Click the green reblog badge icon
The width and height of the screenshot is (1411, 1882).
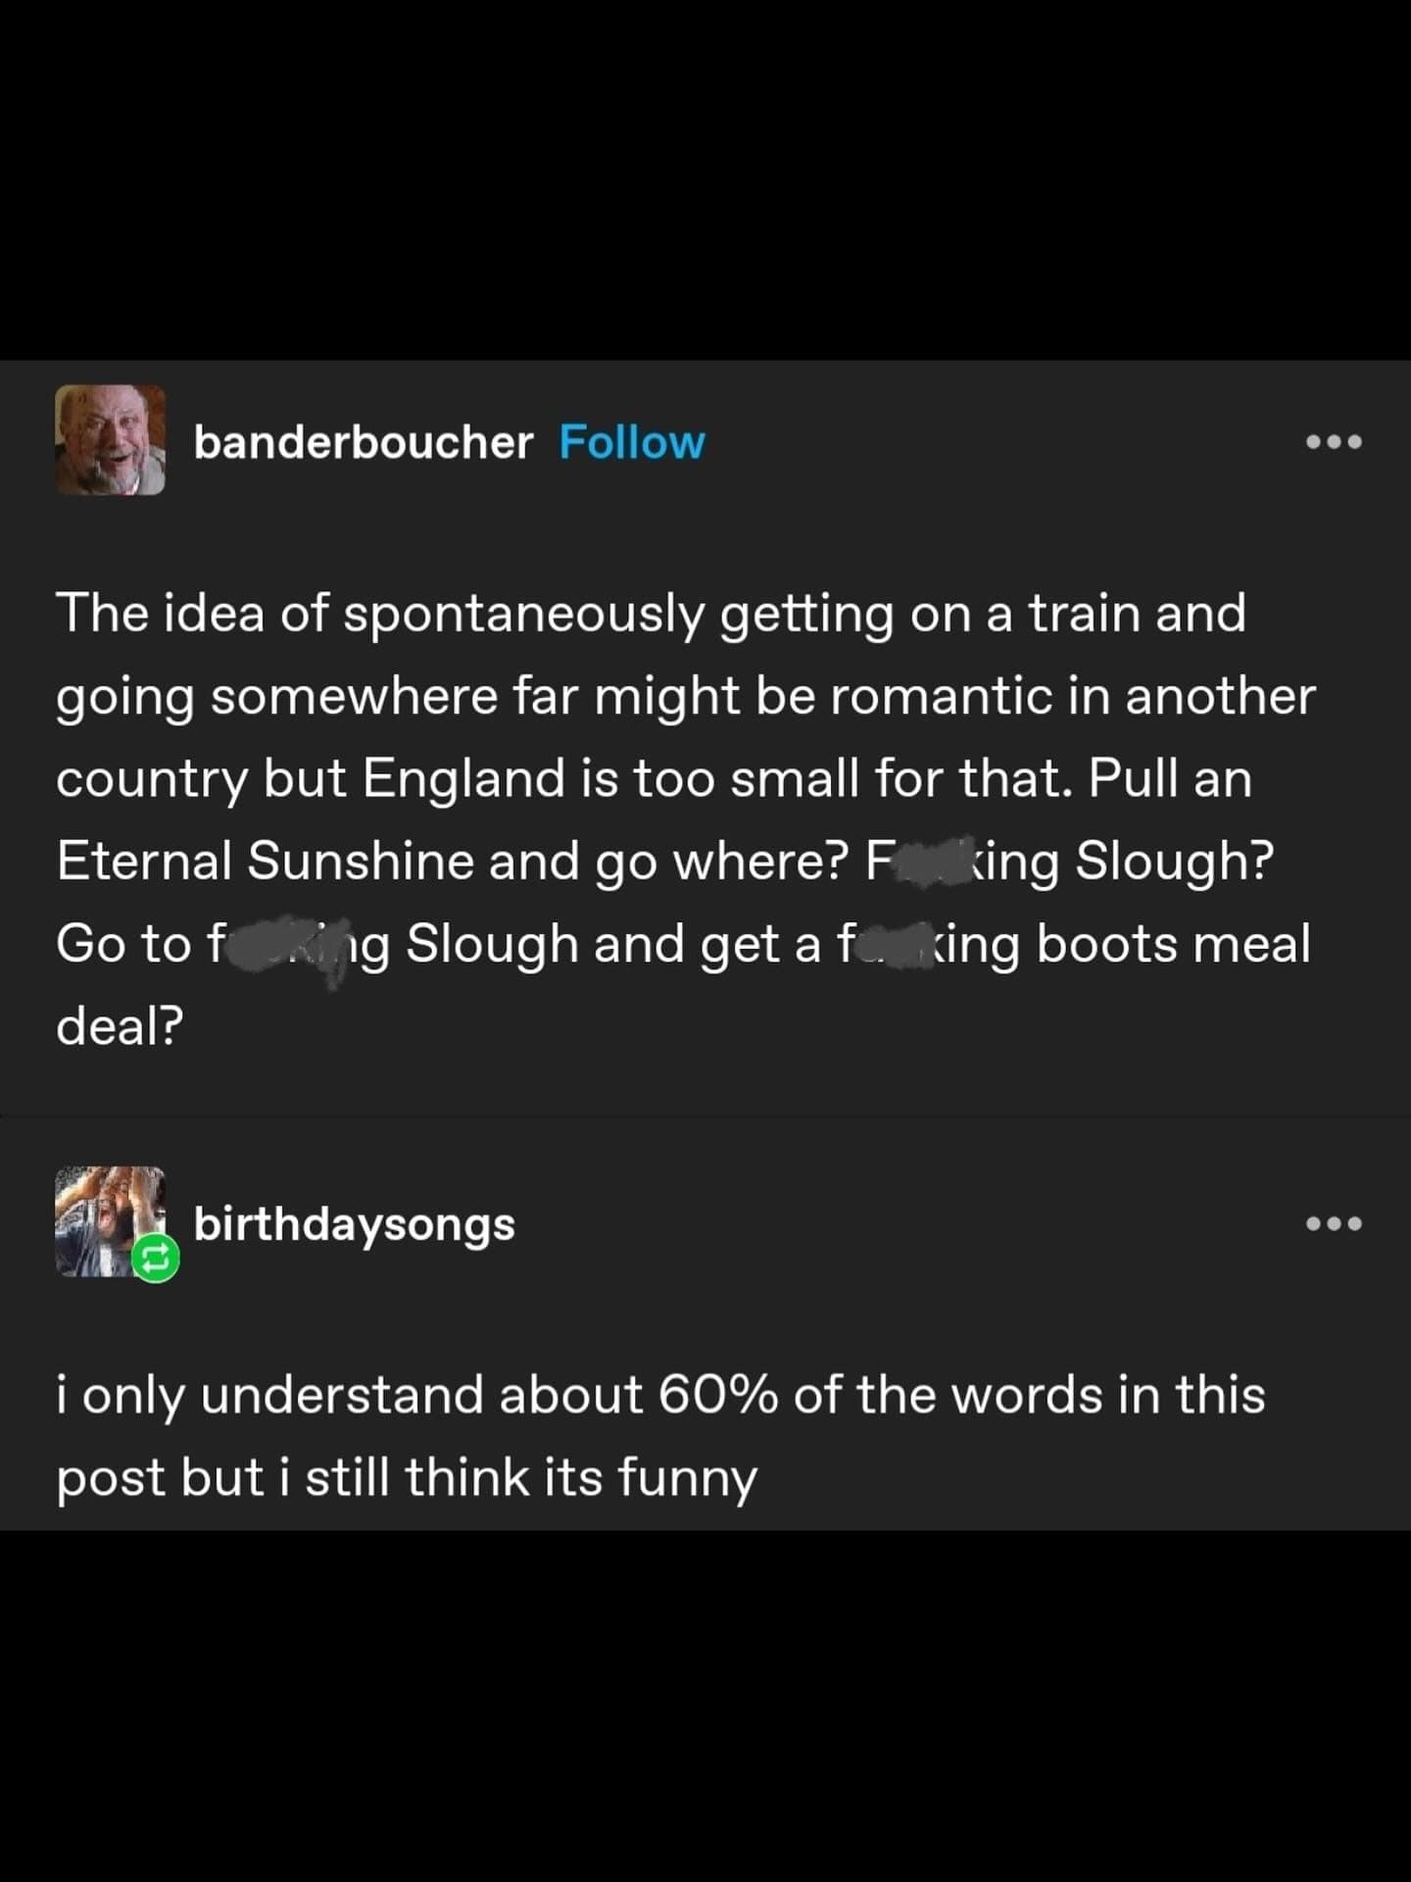156,1259
